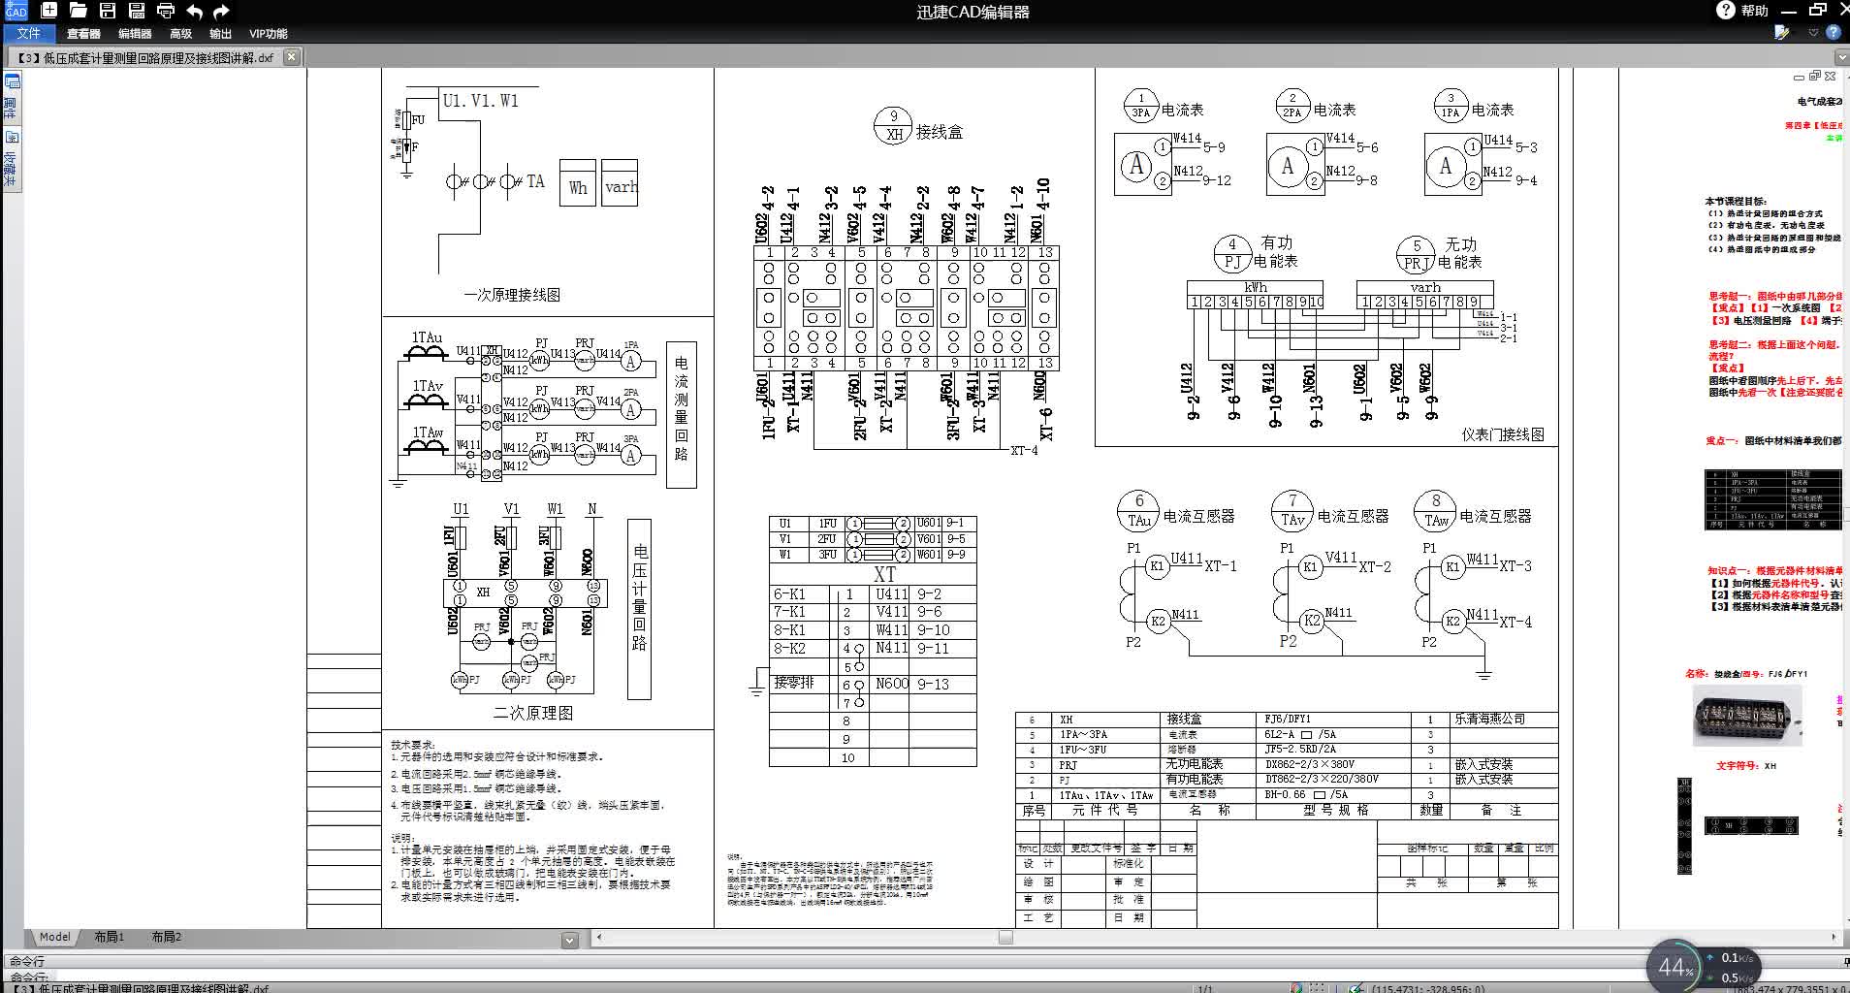Open the 输出 ribbon tab

221,34
